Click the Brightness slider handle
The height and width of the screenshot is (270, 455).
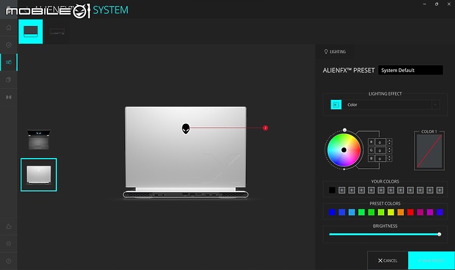tap(439, 235)
